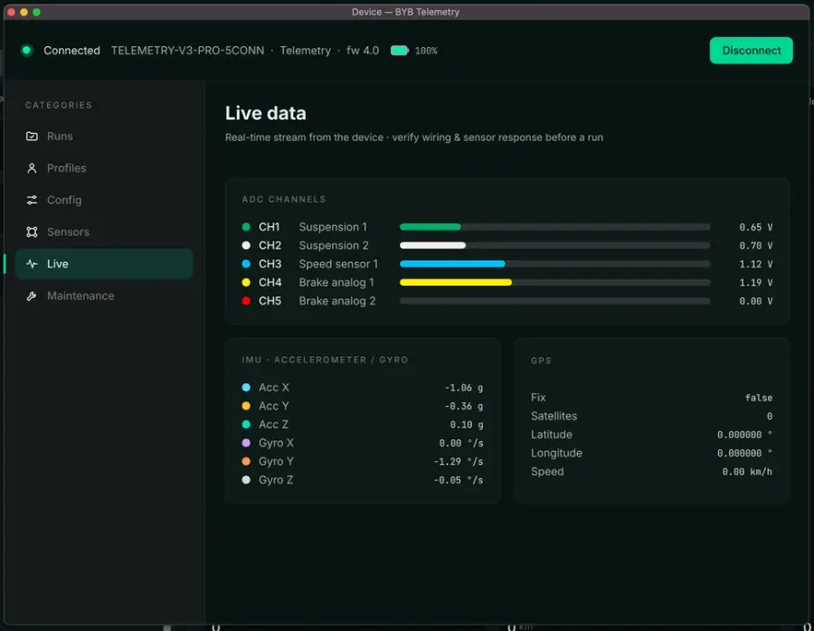Click the Longitude label

(556, 453)
